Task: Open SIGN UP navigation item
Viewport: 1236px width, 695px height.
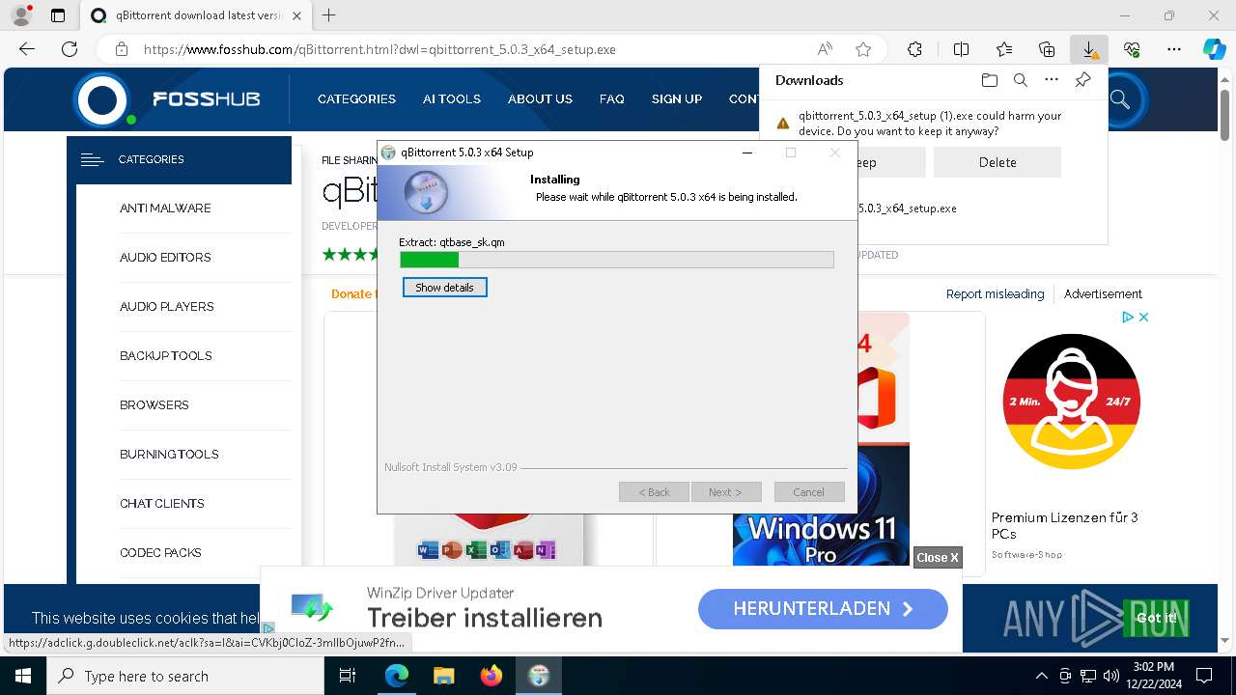Action: point(677,98)
